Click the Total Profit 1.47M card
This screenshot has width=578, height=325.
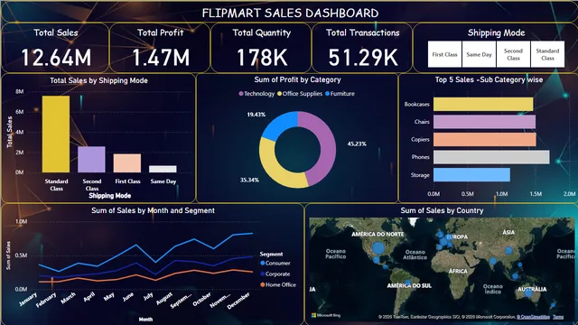[160, 48]
